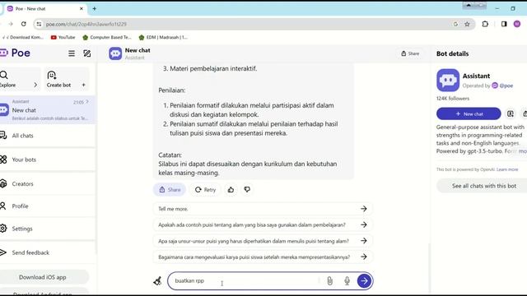Attach a file with paperclip icon
The width and height of the screenshot is (527, 296).
[329, 281]
